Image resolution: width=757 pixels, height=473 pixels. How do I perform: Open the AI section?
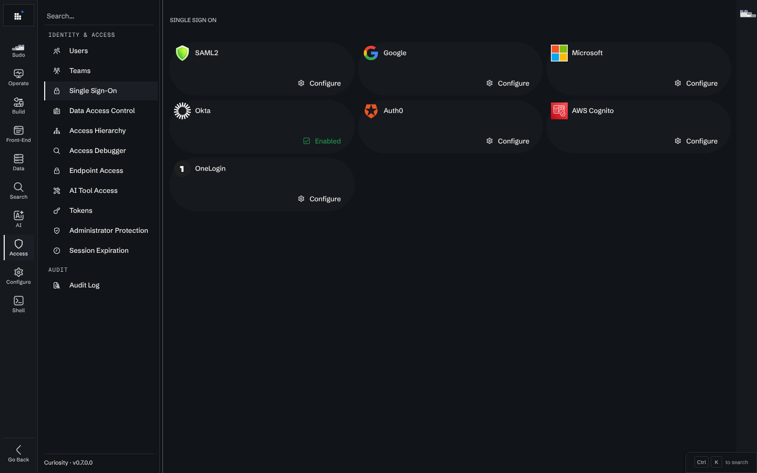coord(18,220)
